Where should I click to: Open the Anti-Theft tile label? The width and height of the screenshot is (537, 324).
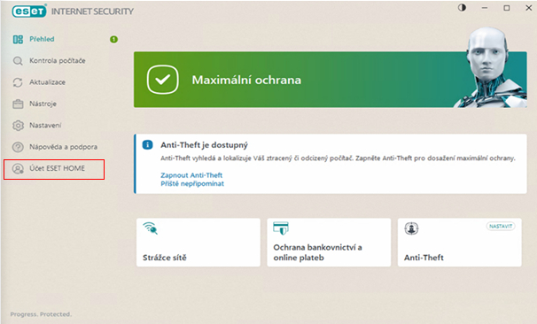pyautogui.click(x=424, y=258)
